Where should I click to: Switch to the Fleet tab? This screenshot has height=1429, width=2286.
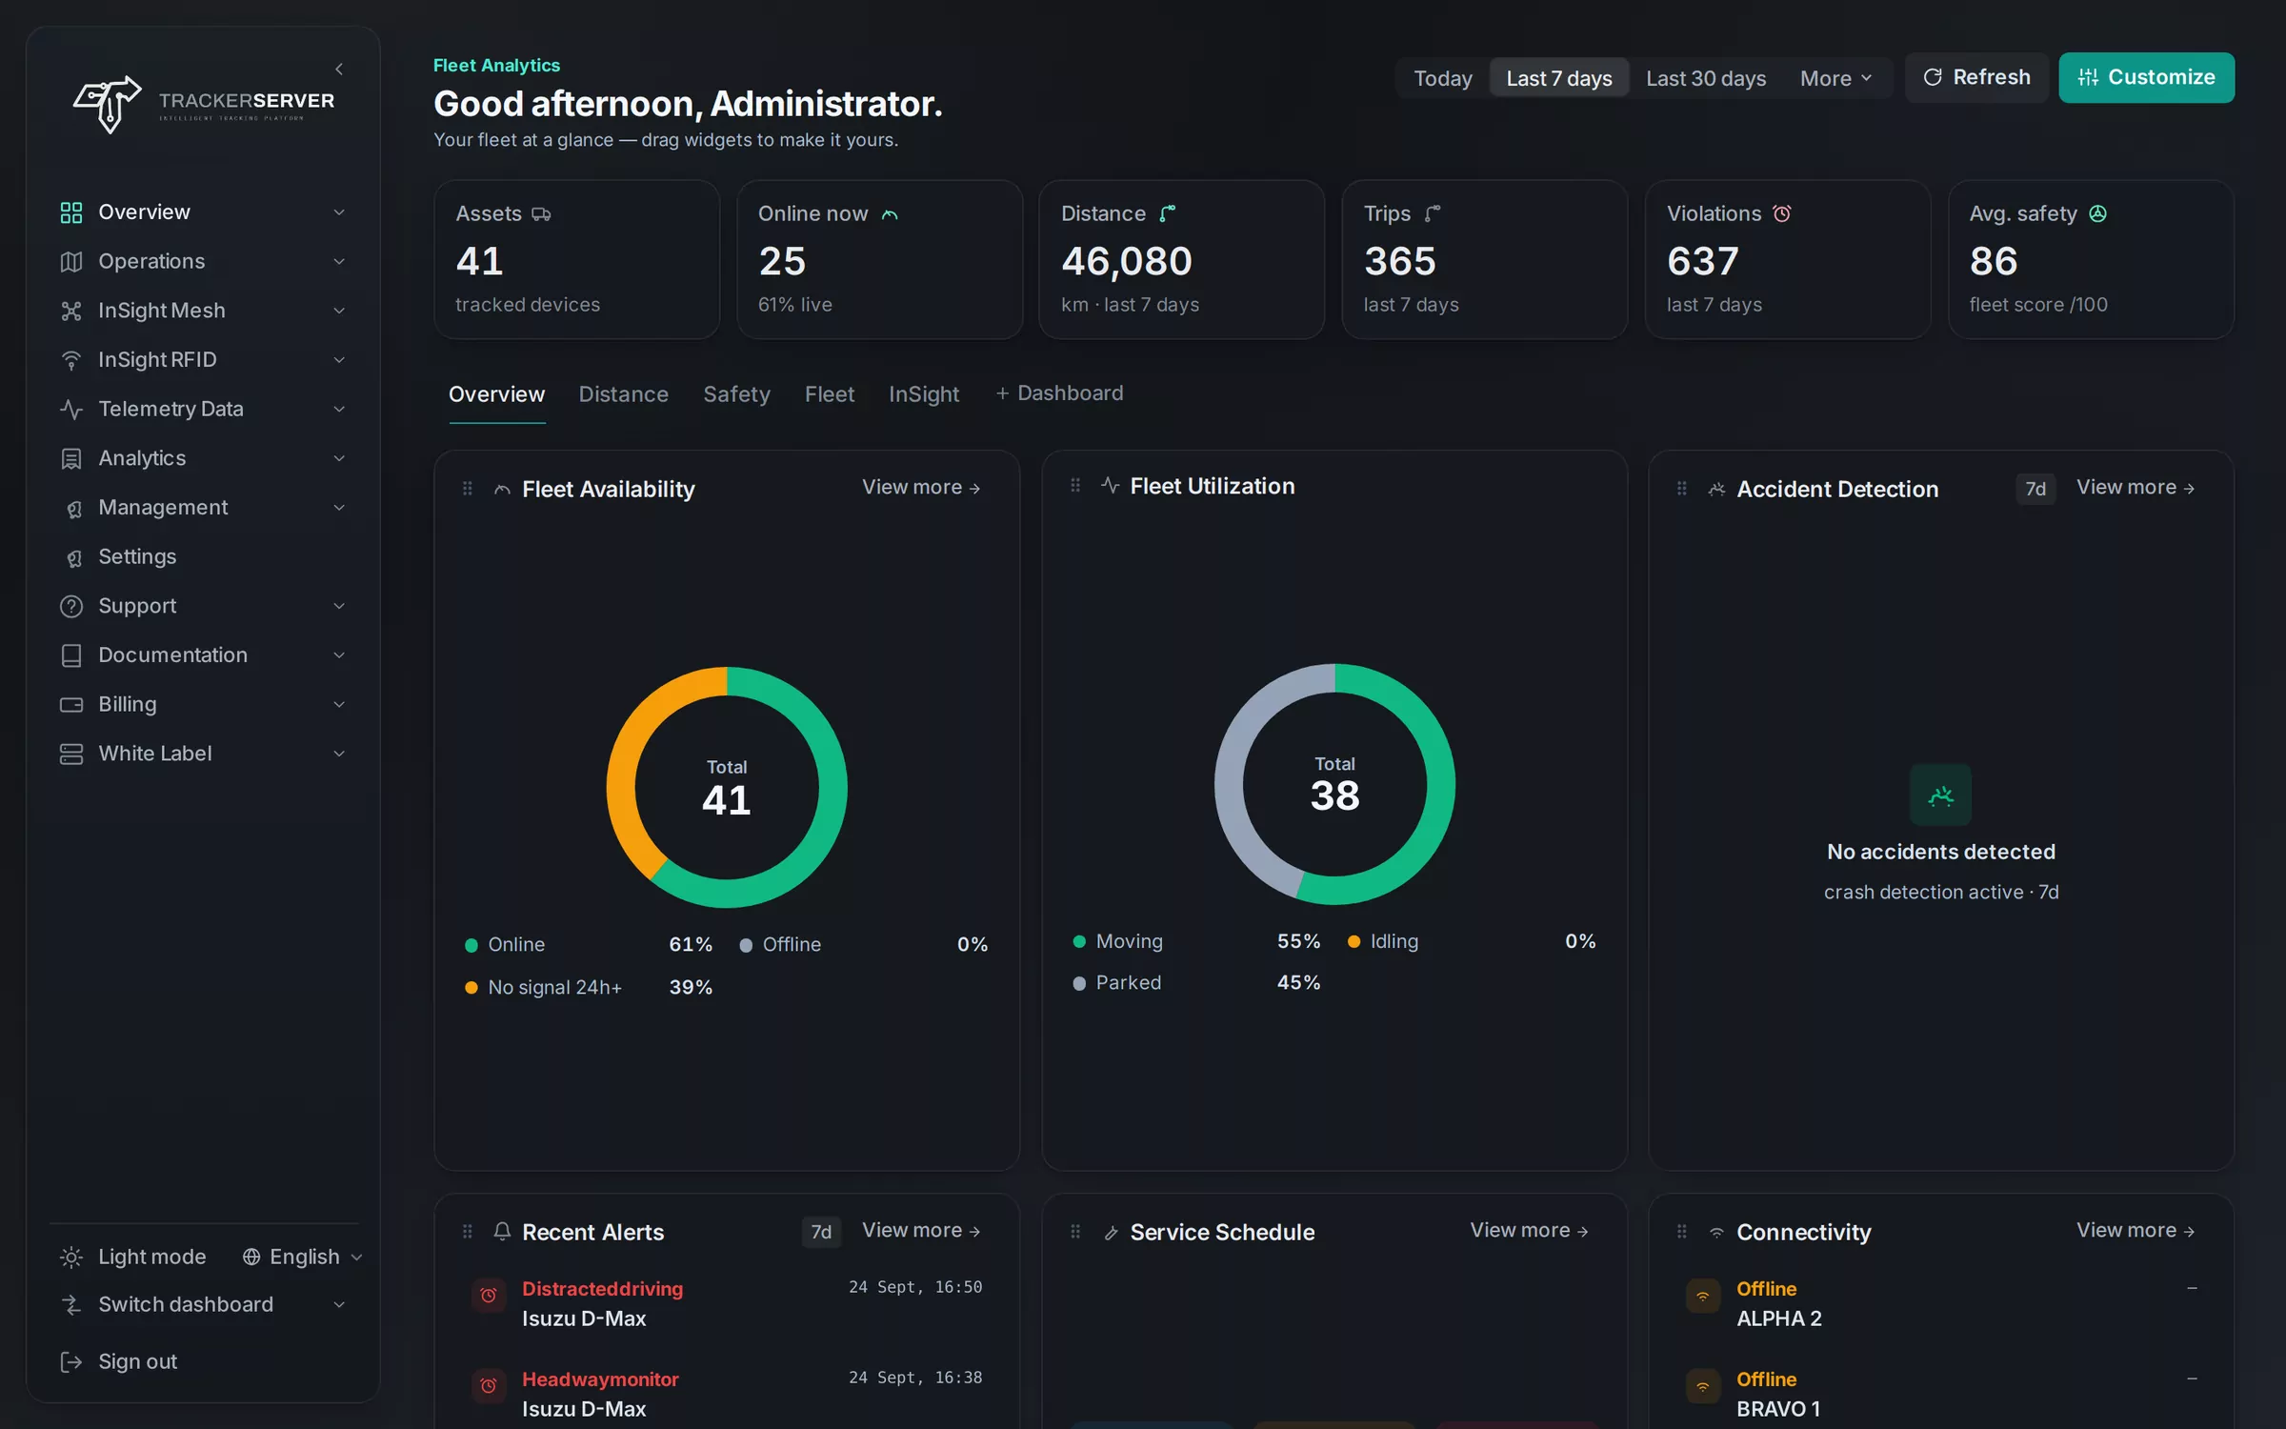(x=829, y=394)
